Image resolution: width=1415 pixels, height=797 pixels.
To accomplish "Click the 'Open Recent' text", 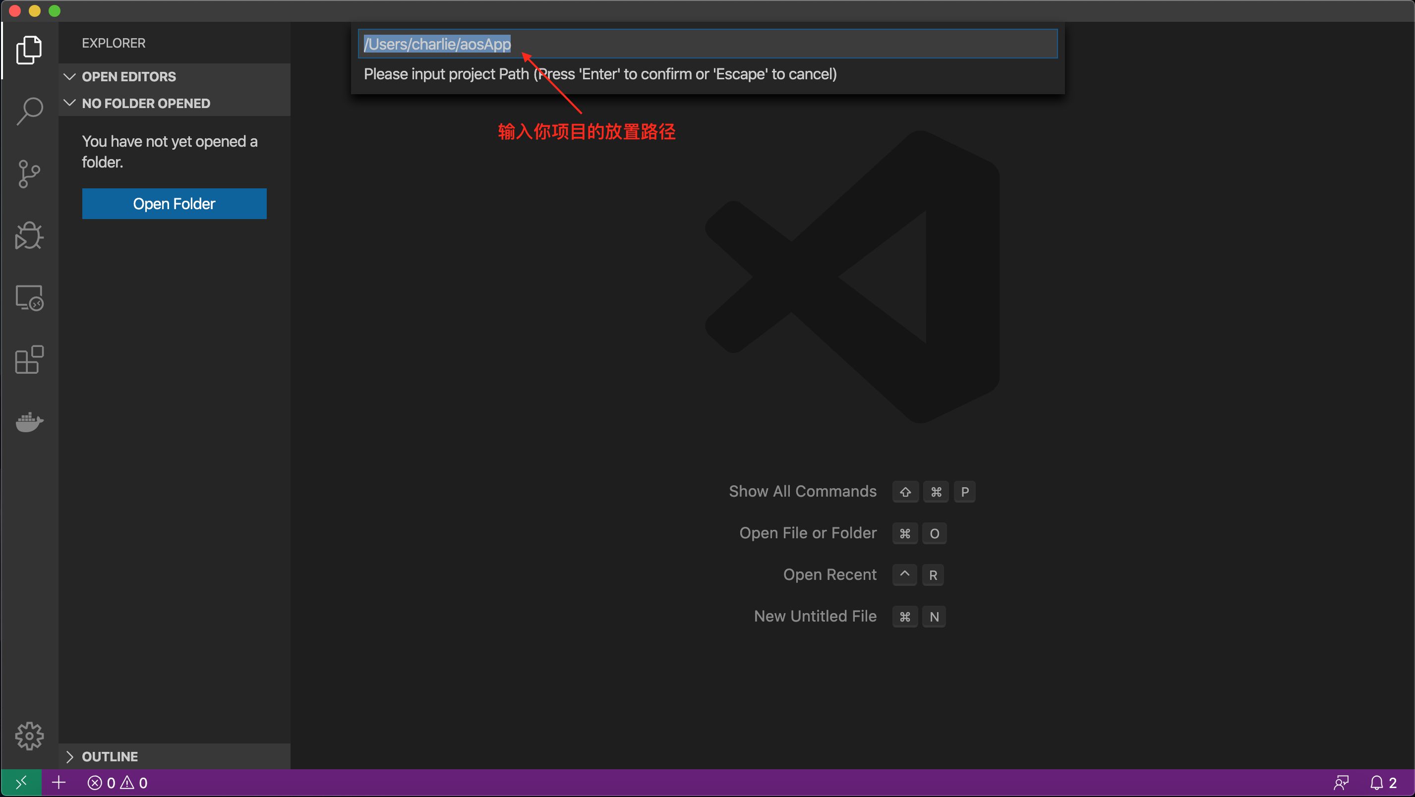I will 829,574.
